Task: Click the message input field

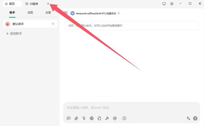Action: pyautogui.click(x=131, y=108)
